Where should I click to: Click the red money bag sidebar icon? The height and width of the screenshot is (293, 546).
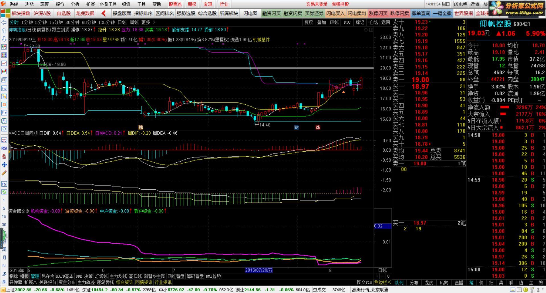[x=4, y=156]
